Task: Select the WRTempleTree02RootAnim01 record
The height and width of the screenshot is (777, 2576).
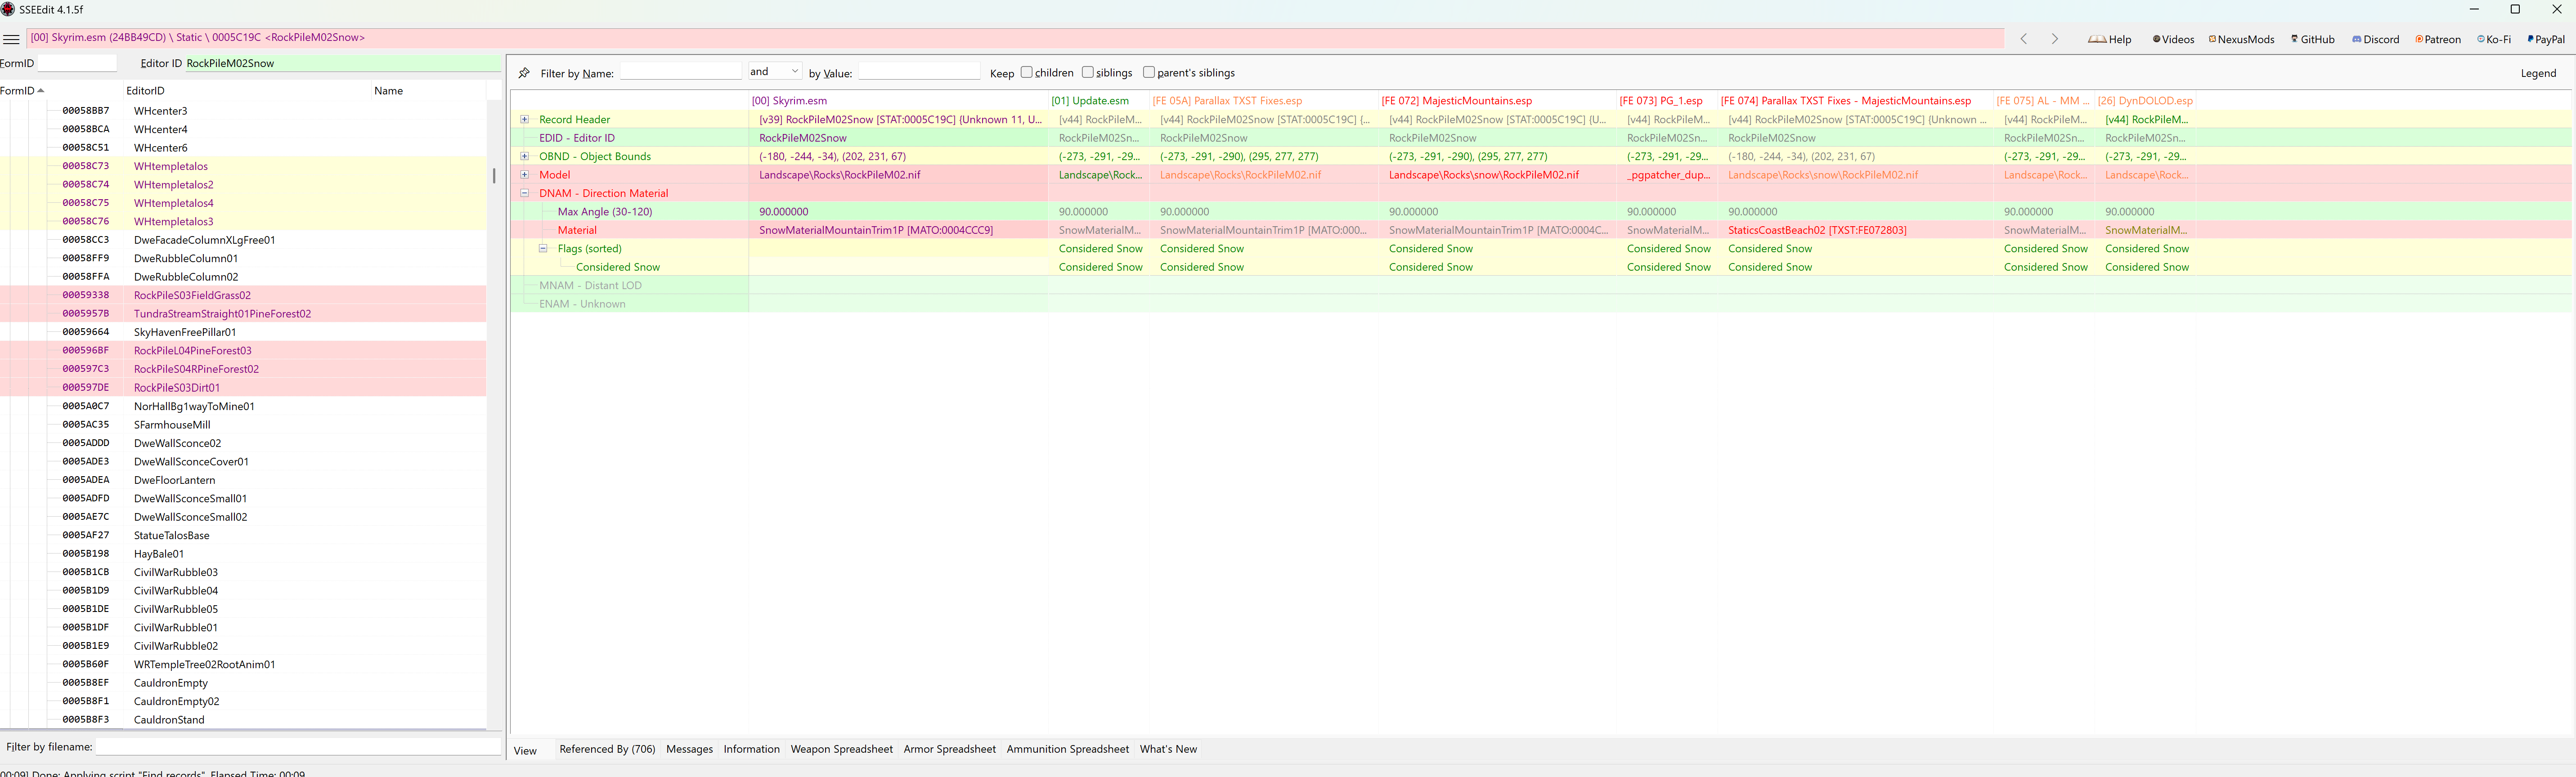Action: pos(204,664)
